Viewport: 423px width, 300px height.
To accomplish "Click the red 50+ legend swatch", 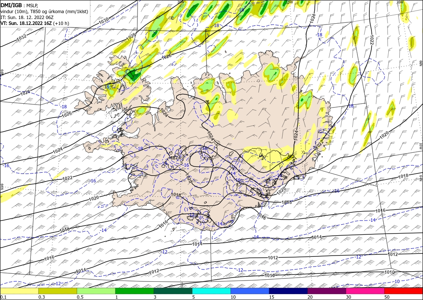I will 404,291.
